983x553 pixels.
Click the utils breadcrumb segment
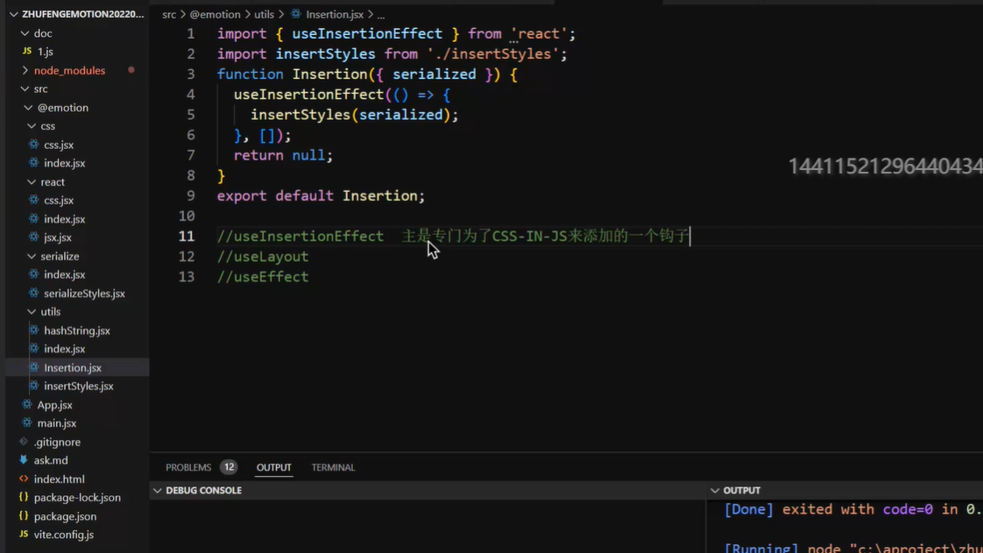coord(264,14)
